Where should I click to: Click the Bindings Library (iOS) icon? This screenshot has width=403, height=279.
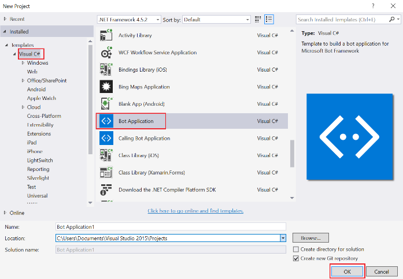pyautogui.click(x=106, y=69)
